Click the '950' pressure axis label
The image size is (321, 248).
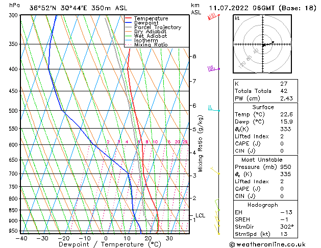pyautogui.click(x=14, y=231)
